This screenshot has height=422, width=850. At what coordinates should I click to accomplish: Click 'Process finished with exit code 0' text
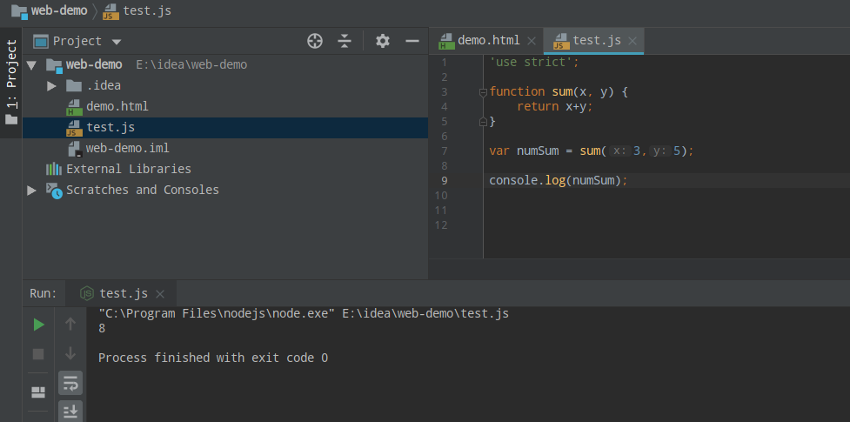tap(213, 358)
